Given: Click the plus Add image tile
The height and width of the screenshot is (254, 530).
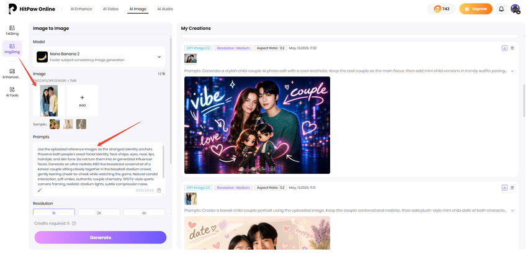Looking at the screenshot, I should click(82, 101).
